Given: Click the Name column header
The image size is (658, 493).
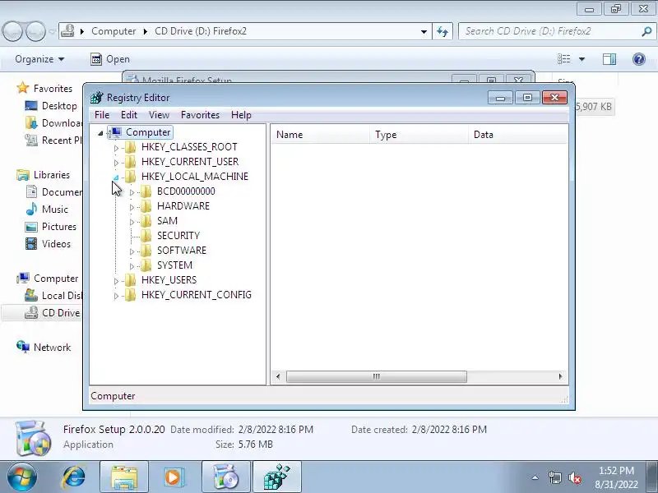Looking at the screenshot, I should pos(321,135).
